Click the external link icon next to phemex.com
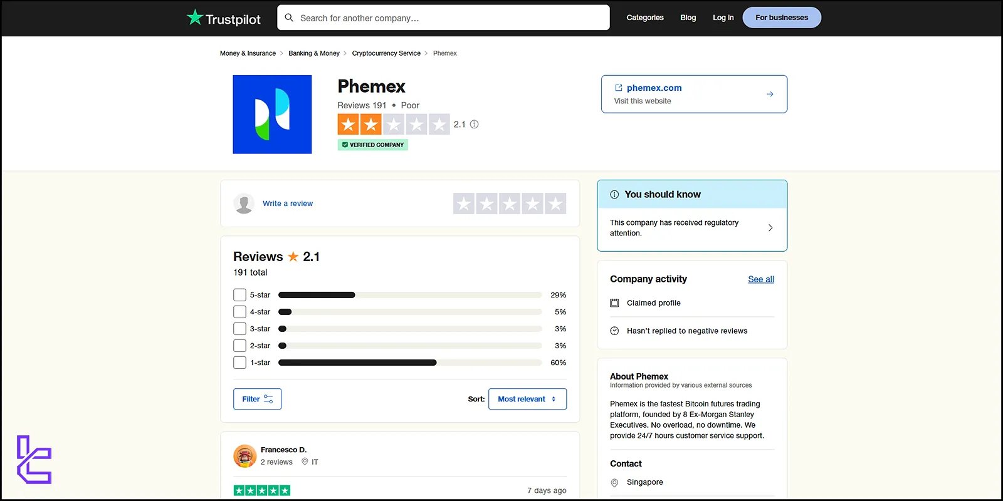This screenshot has height=501, width=1003. click(619, 88)
